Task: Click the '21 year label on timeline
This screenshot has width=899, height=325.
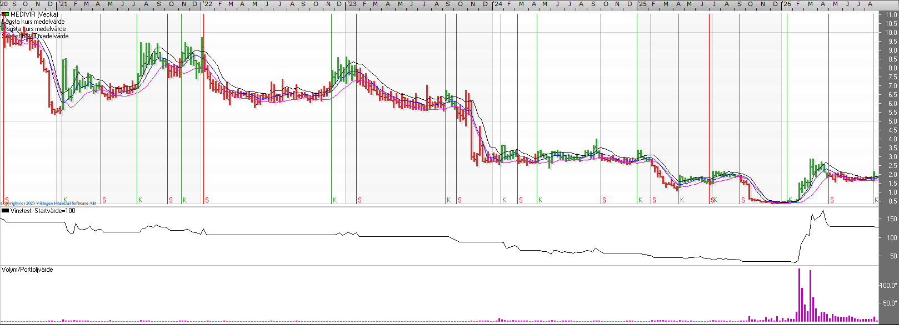Action: coord(63,4)
